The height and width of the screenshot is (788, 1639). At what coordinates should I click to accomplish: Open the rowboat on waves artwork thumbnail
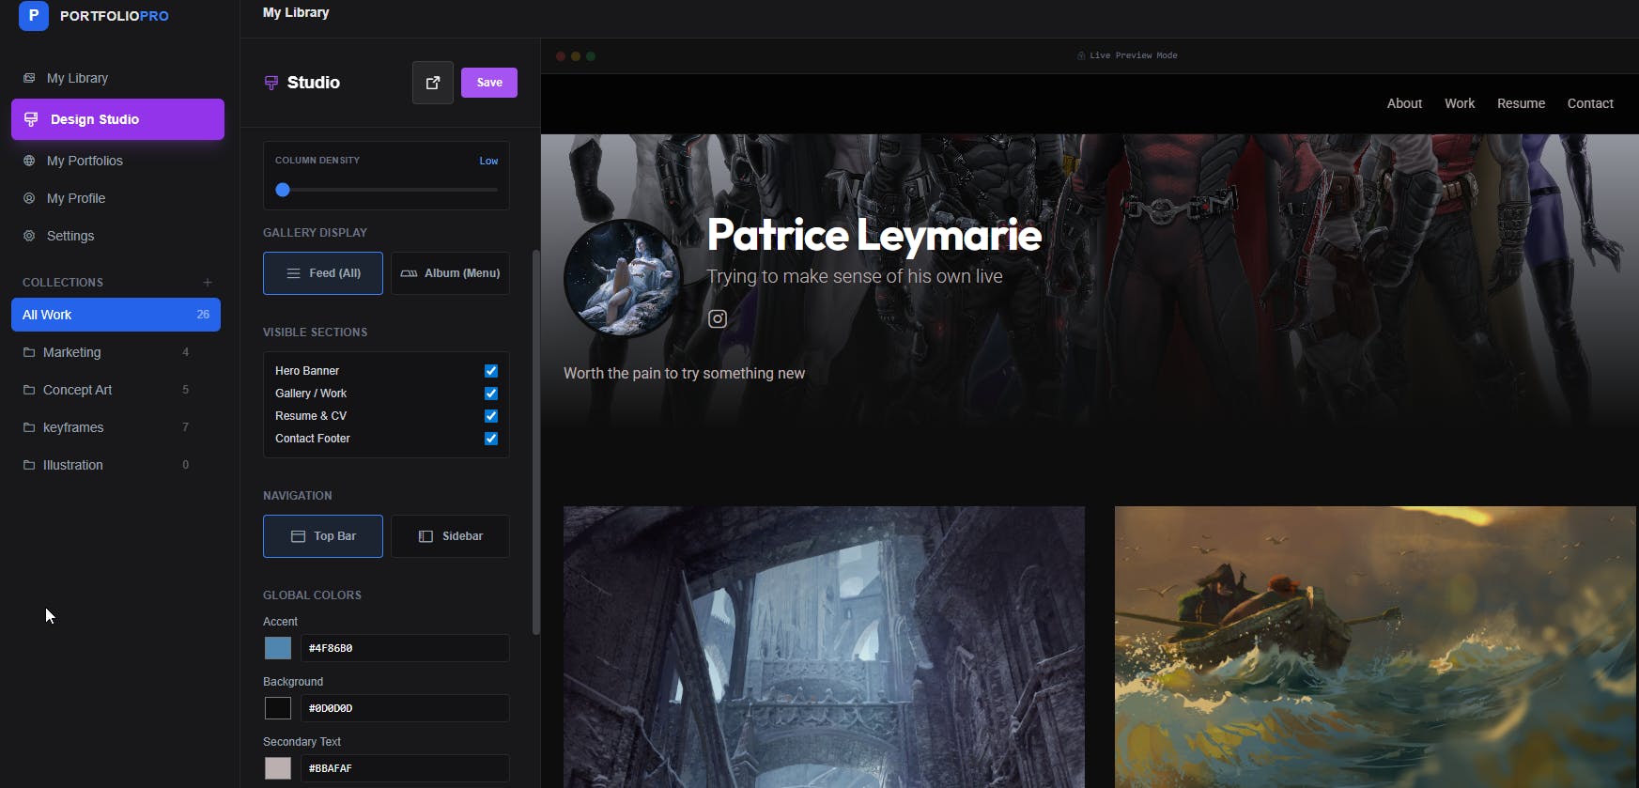1375,647
